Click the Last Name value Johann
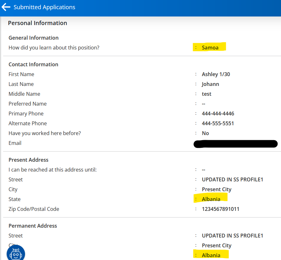The image size is (281, 260). coord(210,84)
